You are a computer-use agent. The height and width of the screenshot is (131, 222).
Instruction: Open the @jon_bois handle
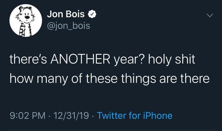tap(68, 26)
